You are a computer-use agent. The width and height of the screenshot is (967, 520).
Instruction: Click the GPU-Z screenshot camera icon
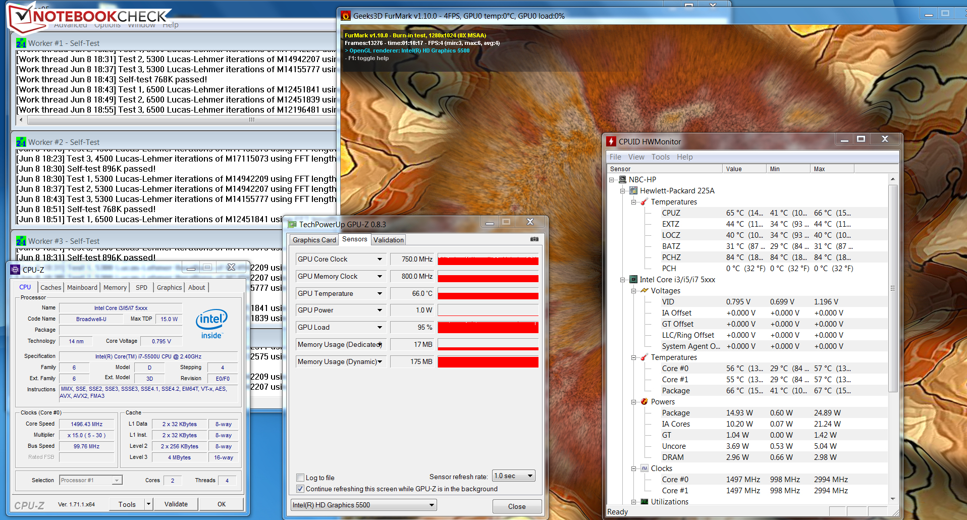click(x=534, y=239)
